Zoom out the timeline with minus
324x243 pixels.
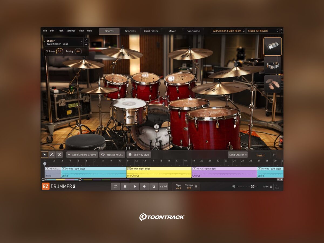[x=278, y=180]
